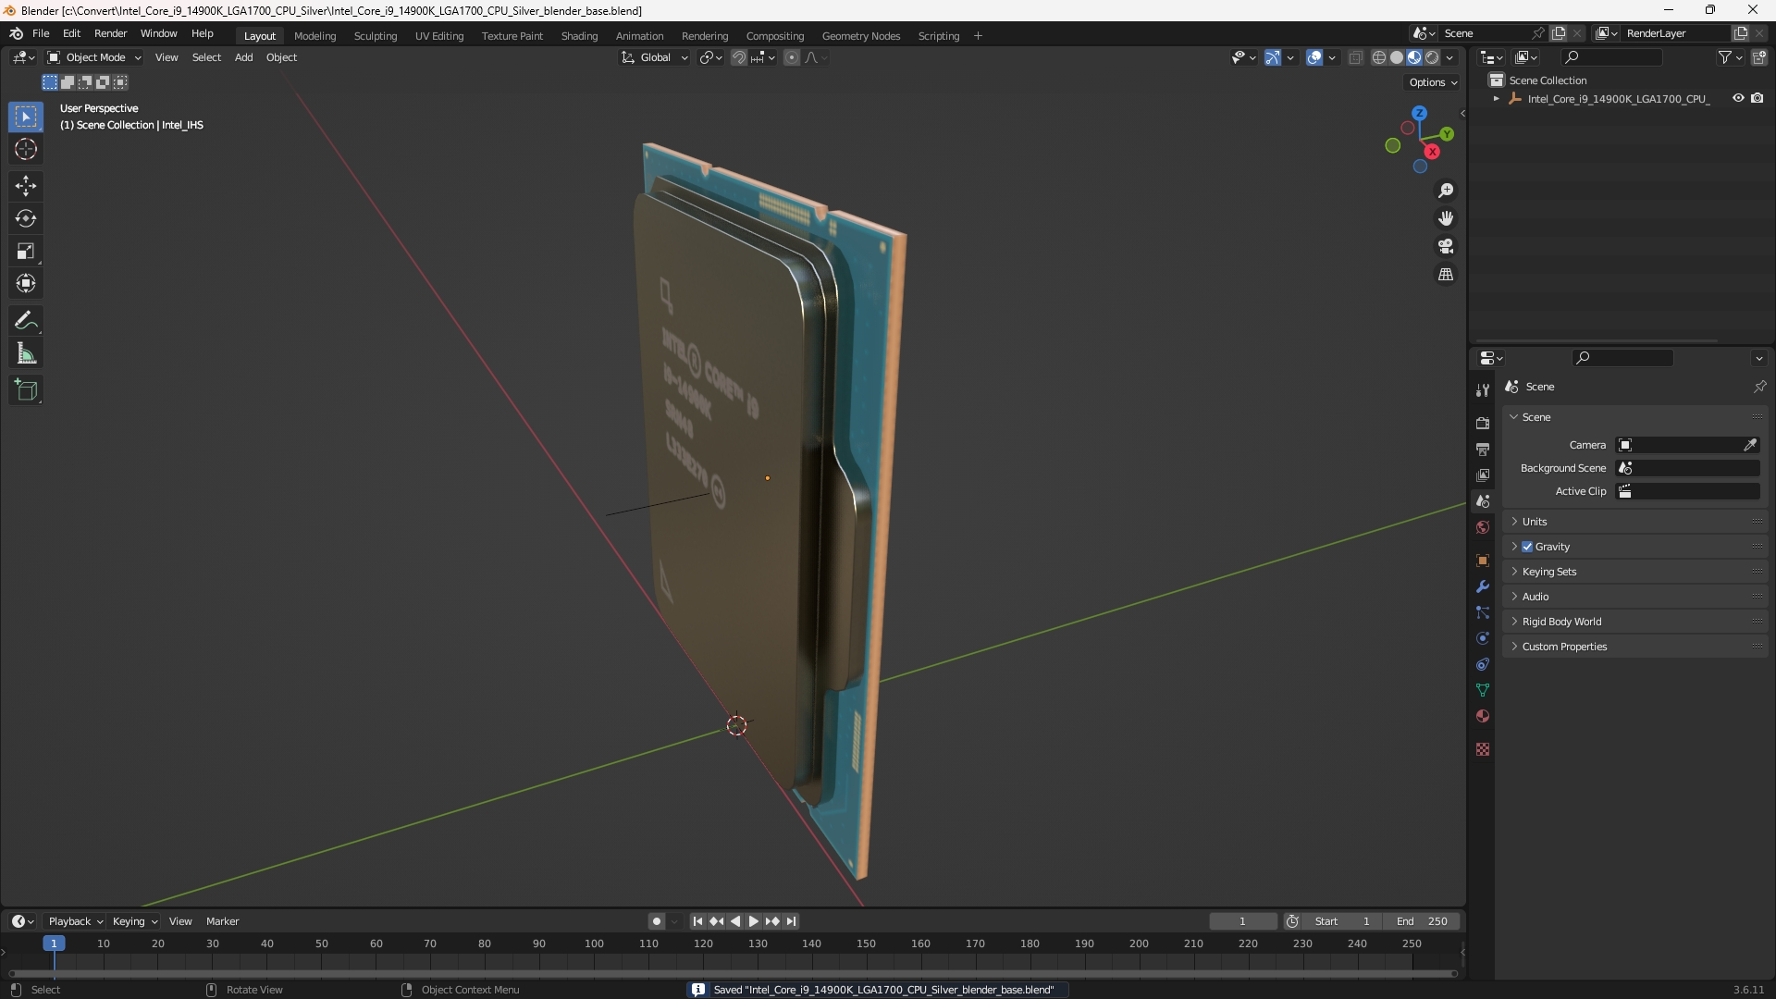The width and height of the screenshot is (1776, 999).
Task: Open the Physics properties tab
Action: (x=1483, y=638)
